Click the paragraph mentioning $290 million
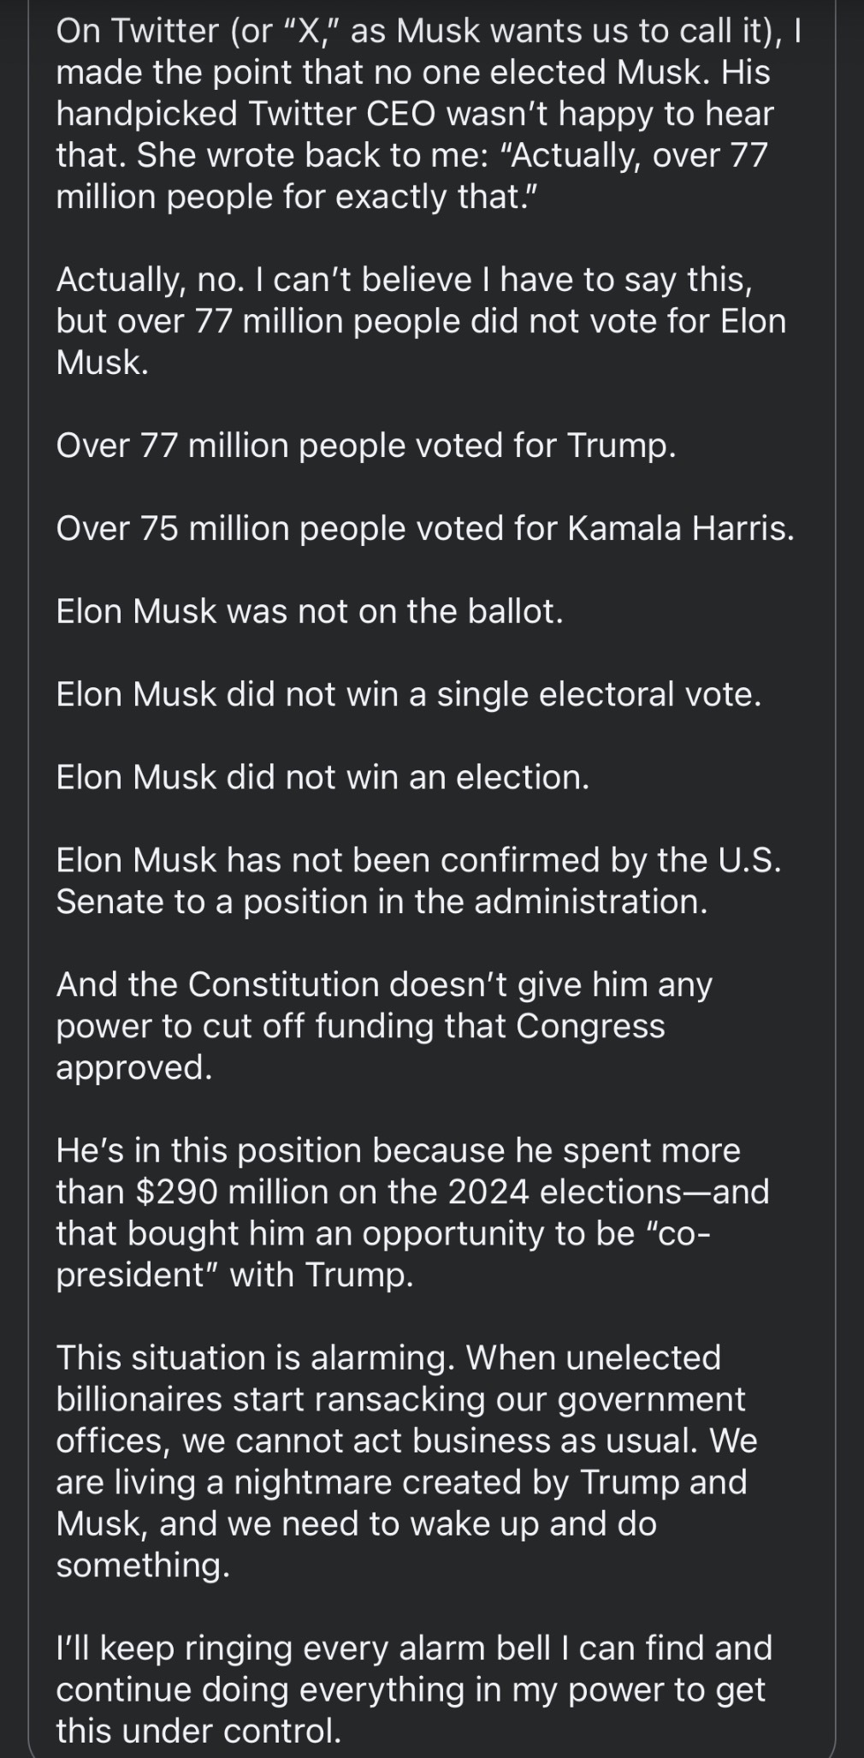This screenshot has width=864, height=1758. point(412,1212)
